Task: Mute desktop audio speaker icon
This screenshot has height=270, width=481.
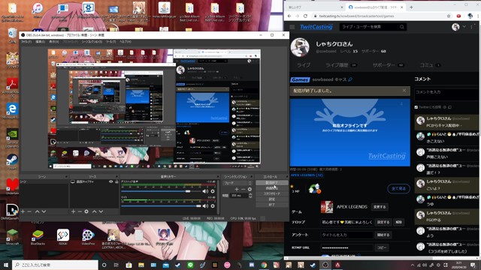Action: (205, 191)
